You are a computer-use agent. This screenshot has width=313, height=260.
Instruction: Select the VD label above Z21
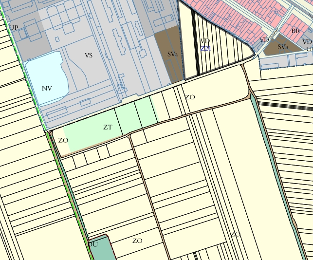(205, 41)
